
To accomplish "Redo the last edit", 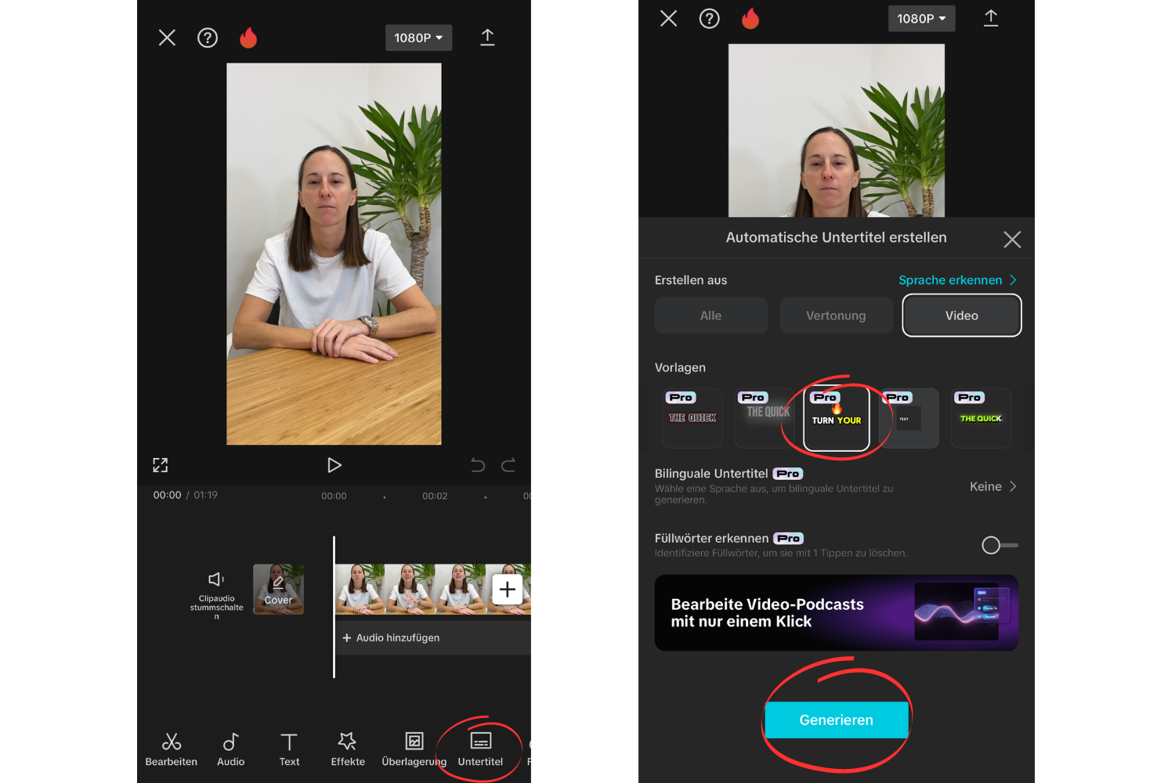I will point(508,465).
